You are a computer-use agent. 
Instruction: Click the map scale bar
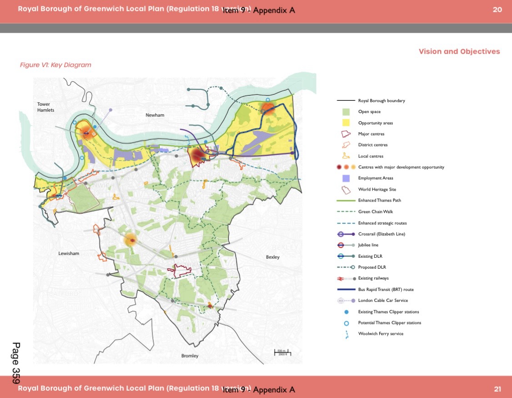point(282,352)
